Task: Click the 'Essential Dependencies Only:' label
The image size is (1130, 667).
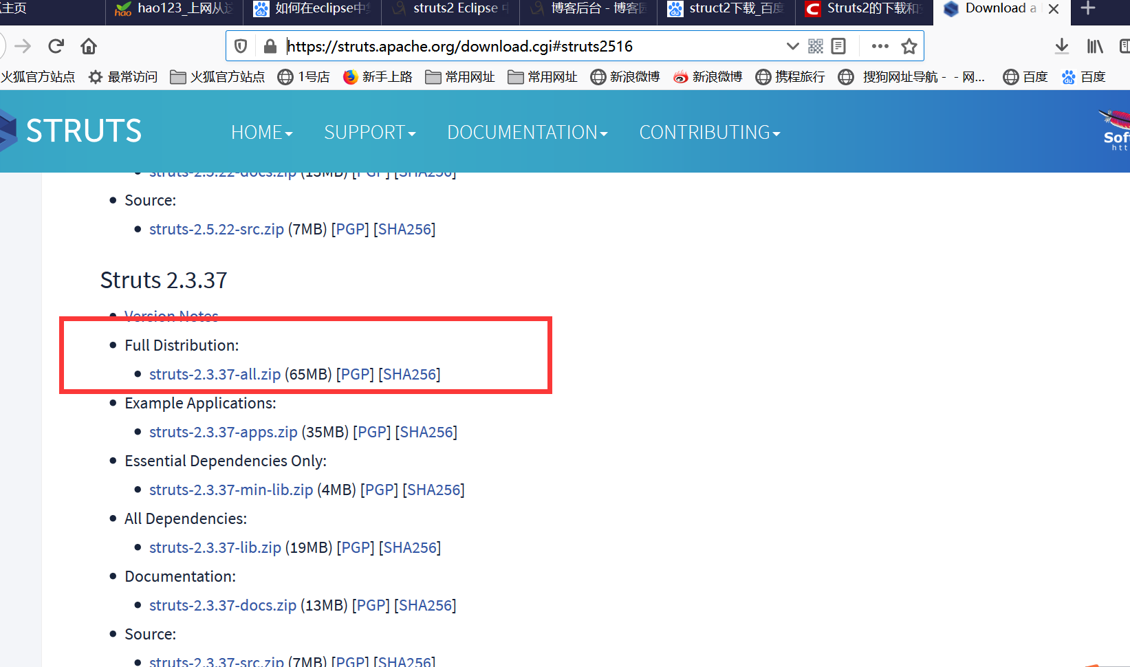Action: 226,461
